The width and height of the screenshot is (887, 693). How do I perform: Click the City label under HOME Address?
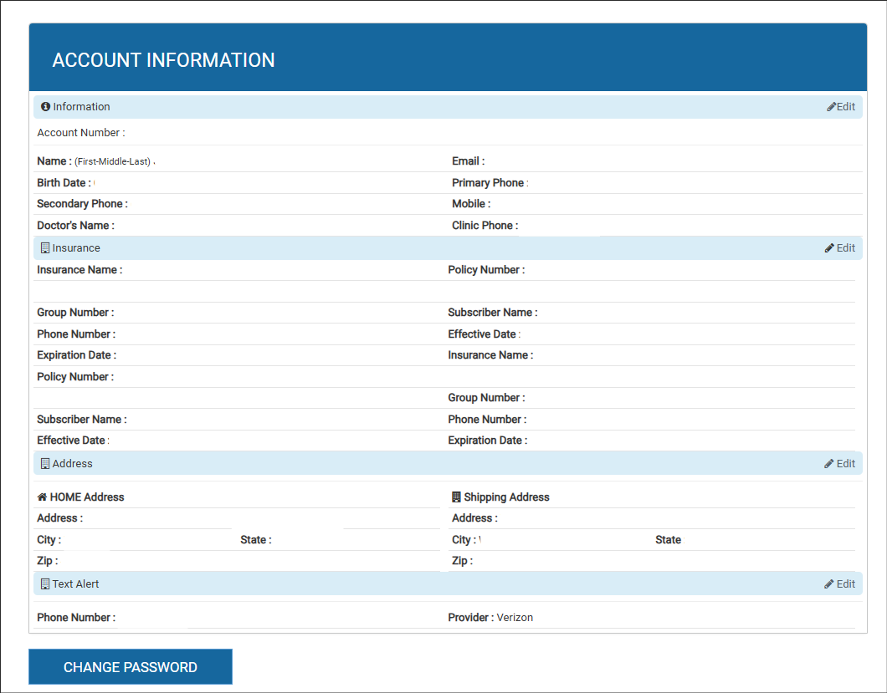tap(49, 540)
